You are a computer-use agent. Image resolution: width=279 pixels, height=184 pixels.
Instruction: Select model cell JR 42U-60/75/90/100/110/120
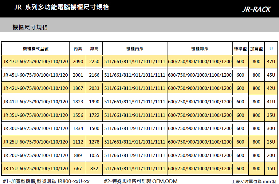(x=36, y=88)
